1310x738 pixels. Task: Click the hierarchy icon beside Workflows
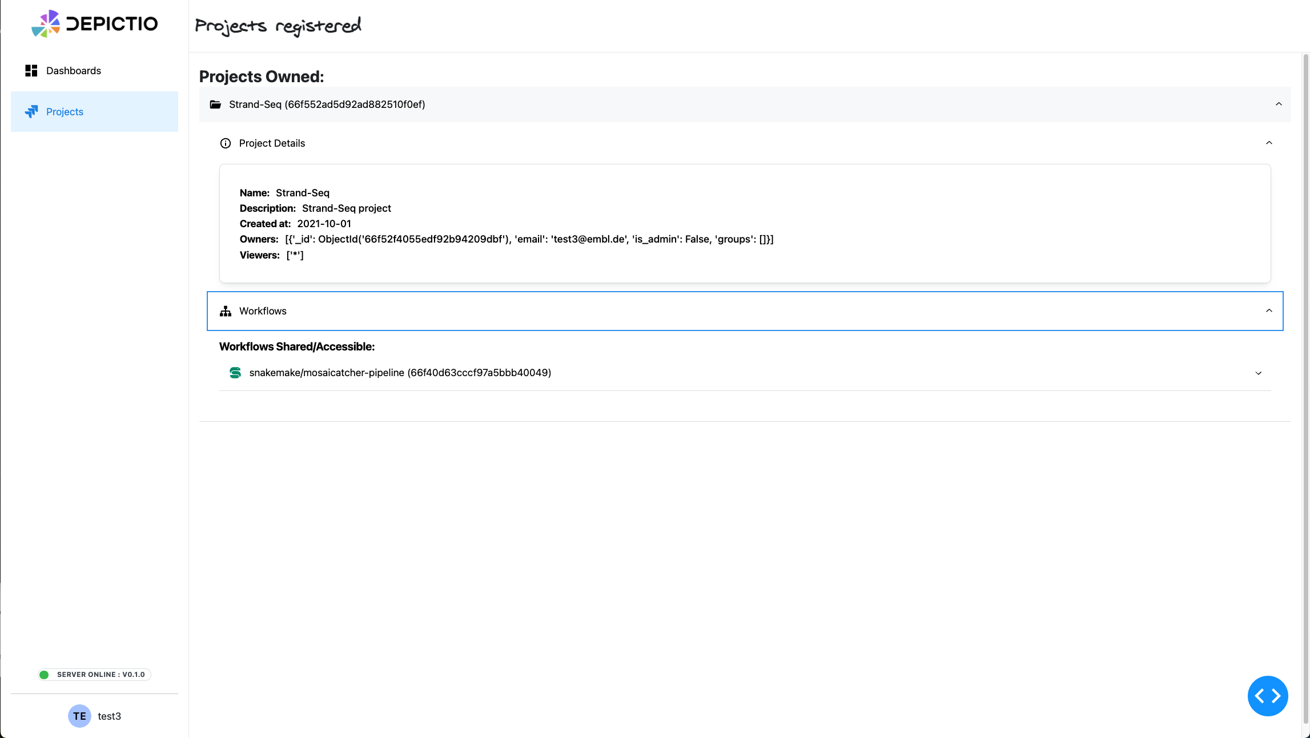pos(225,311)
